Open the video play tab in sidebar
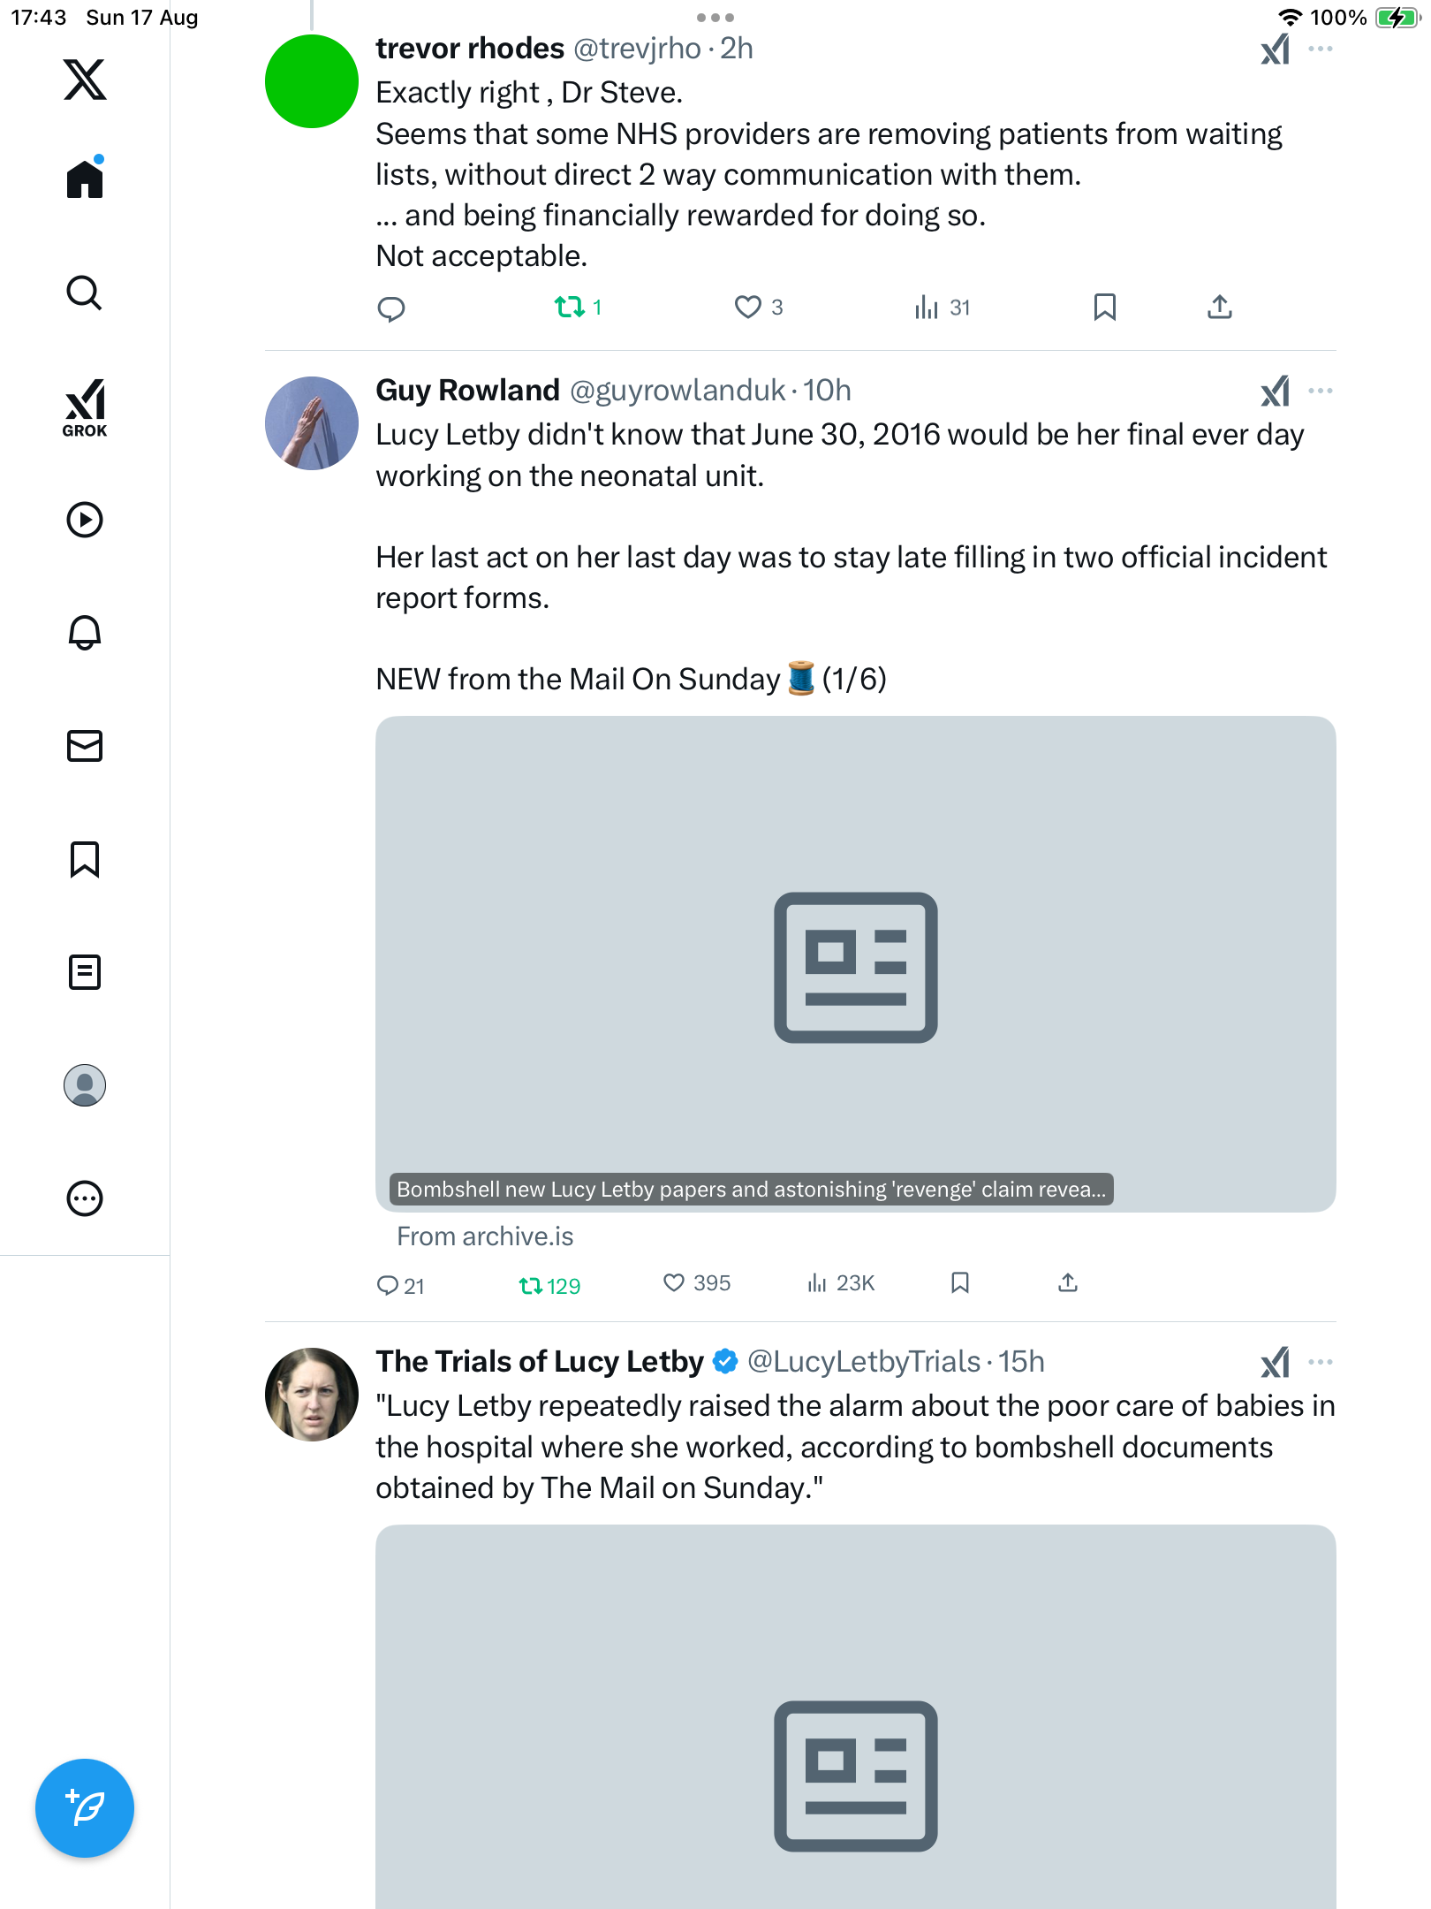Image resolution: width=1431 pixels, height=1909 pixels. coord(85,520)
